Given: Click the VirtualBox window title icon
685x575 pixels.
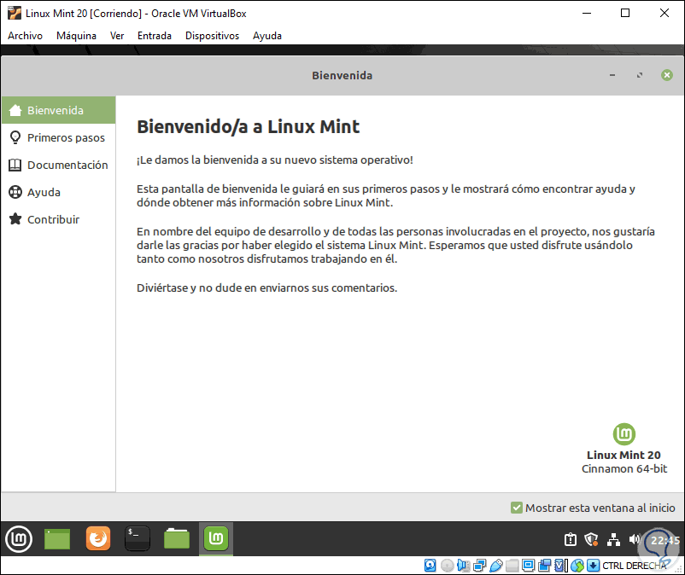Looking at the screenshot, I should click(x=14, y=13).
